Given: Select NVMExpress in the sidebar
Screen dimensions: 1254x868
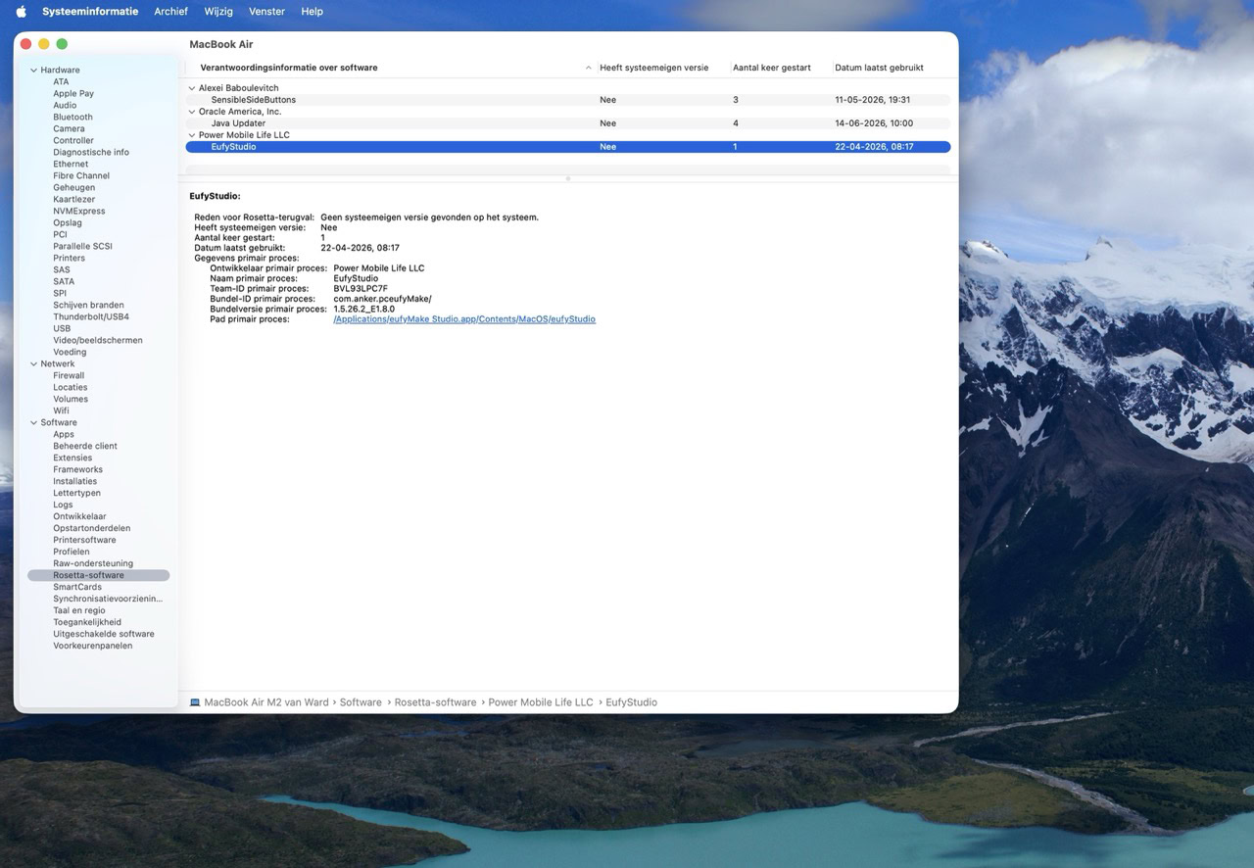Looking at the screenshot, I should pos(79,212).
